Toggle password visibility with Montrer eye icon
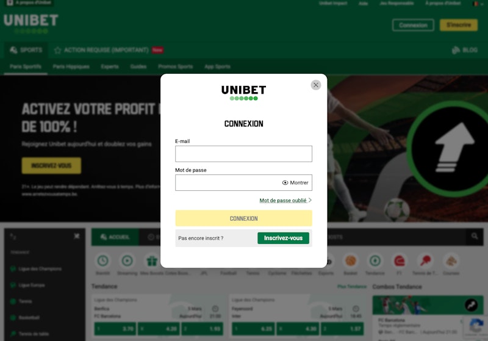 click(295, 182)
